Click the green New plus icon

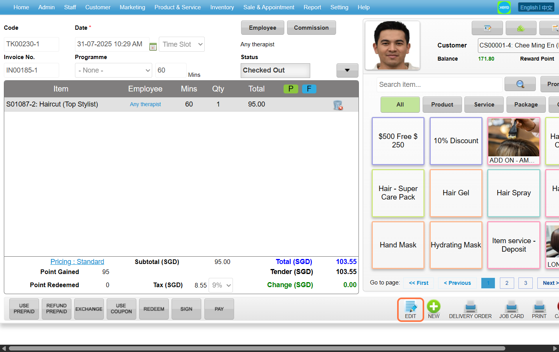coord(433,307)
